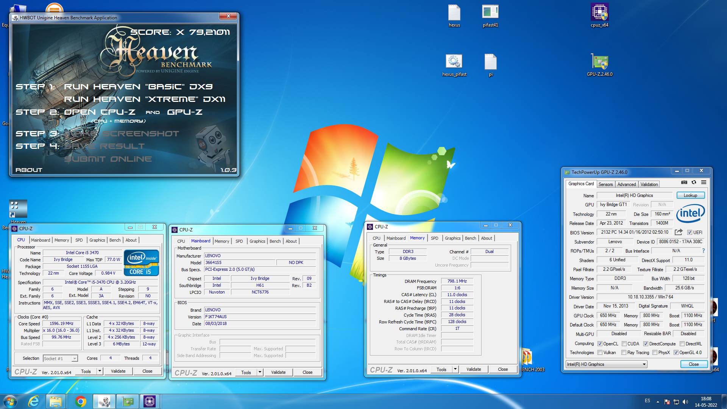
Task: Click the ES language indicator in the taskbar
Action: click(x=647, y=401)
